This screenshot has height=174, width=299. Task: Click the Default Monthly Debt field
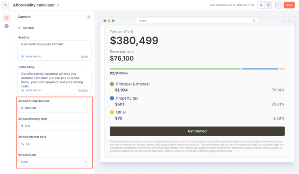pos(54,126)
